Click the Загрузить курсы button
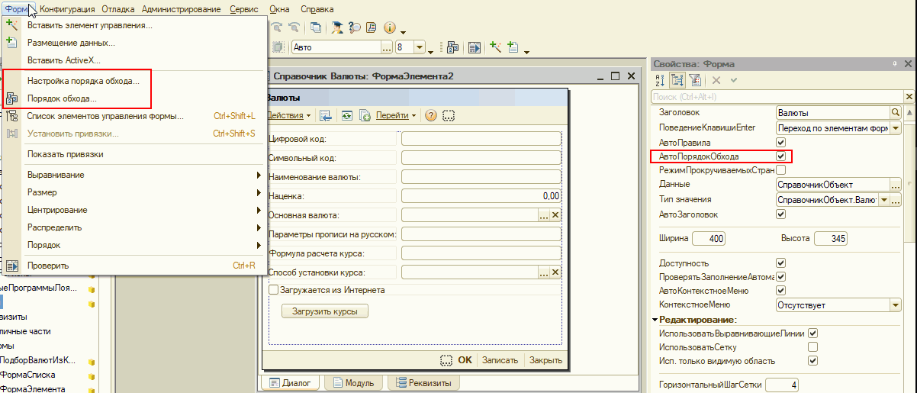Image resolution: width=917 pixels, height=393 pixels. [x=325, y=311]
